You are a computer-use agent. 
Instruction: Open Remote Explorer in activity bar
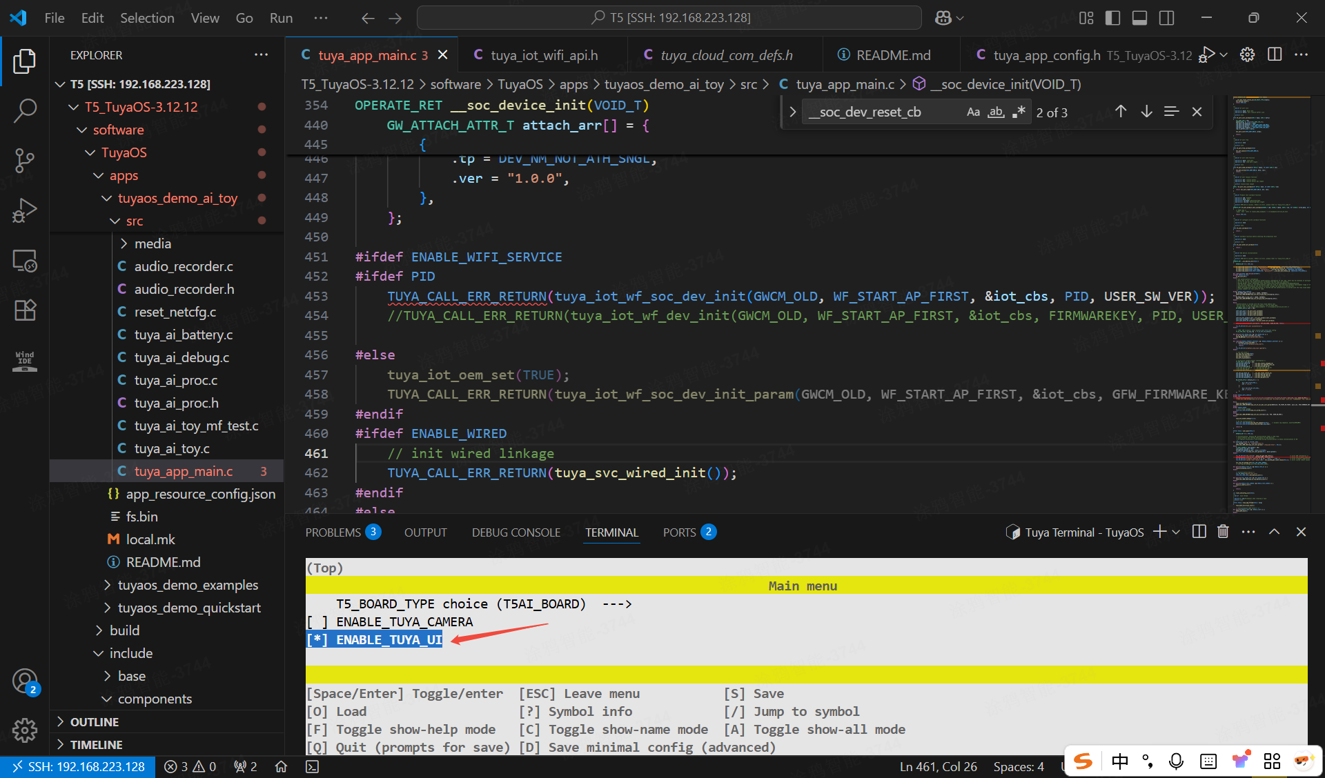click(25, 261)
